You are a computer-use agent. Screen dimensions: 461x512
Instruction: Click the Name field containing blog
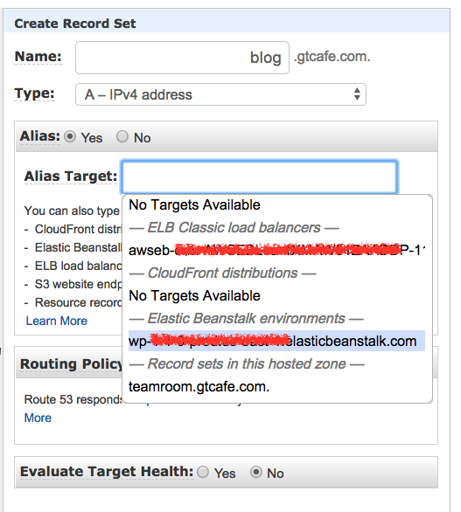tap(182, 58)
